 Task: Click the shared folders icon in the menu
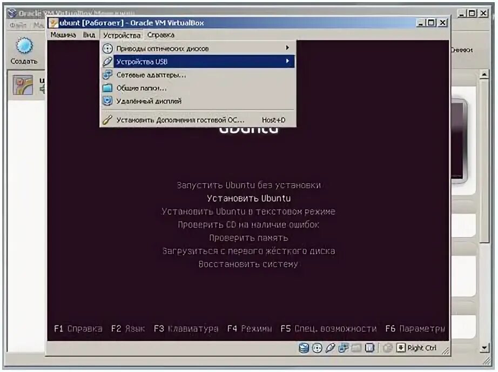tap(107, 88)
